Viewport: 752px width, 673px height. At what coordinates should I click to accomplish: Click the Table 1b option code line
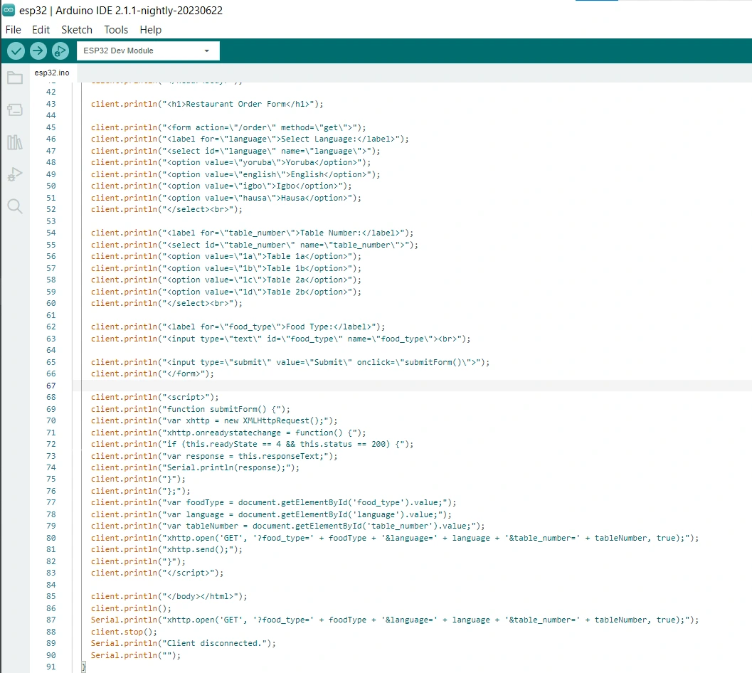click(226, 269)
